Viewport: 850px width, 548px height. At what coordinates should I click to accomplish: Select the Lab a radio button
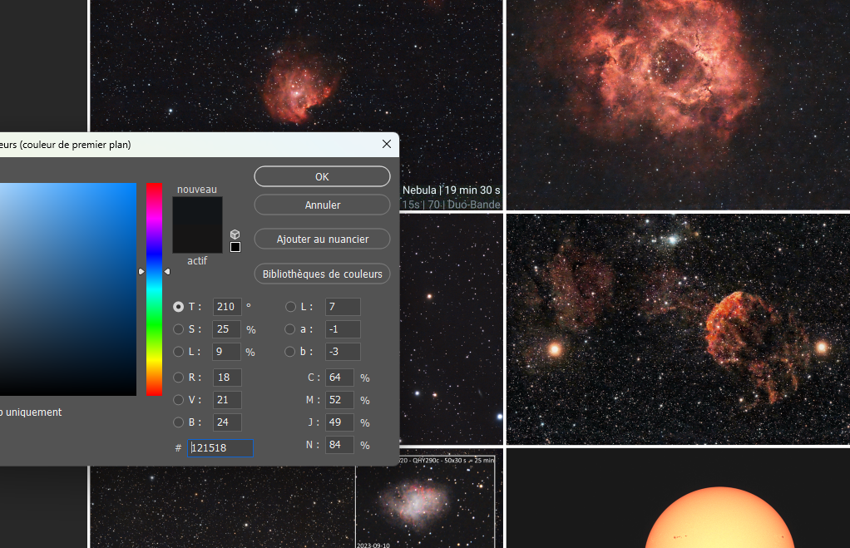[x=290, y=329]
